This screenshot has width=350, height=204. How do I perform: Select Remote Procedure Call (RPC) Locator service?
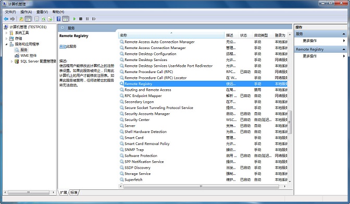203,78
